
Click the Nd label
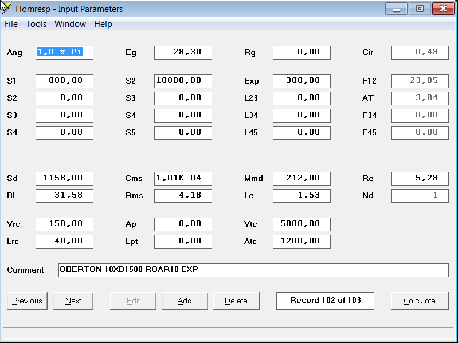[368, 196]
